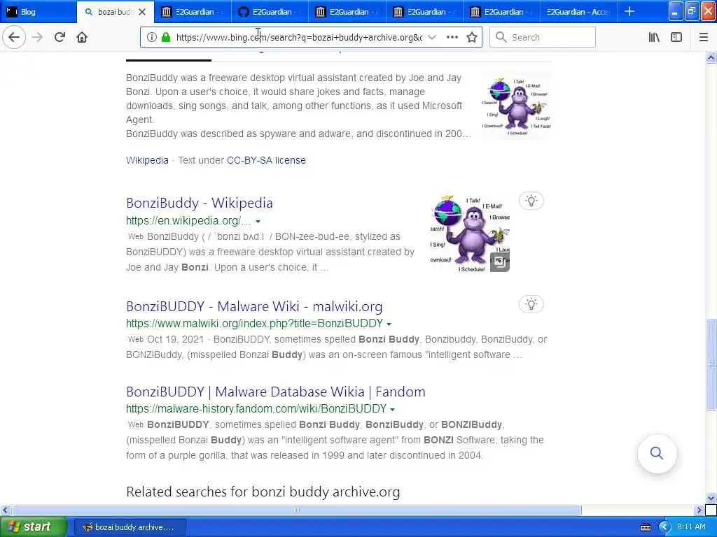This screenshot has height=537, width=717.
Task: Go back with the Firefox back arrow
Action: click(14, 37)
